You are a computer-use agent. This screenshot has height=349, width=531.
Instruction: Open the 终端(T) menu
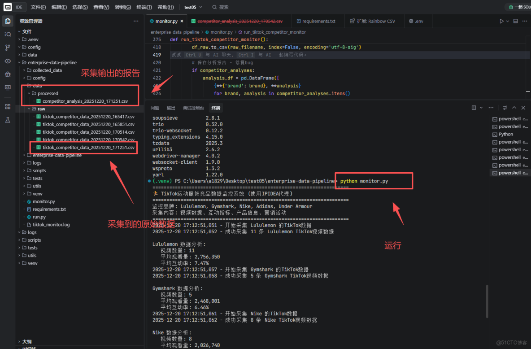point(144,7)
